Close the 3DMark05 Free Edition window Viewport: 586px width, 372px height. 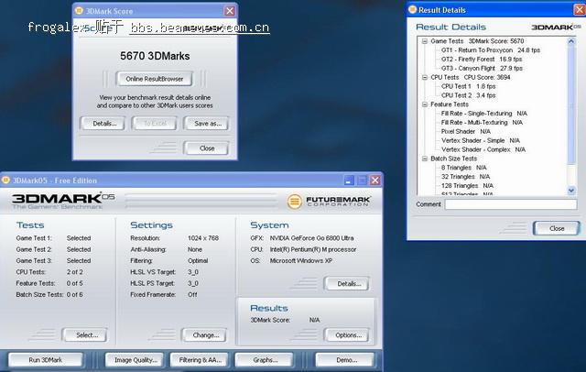pos(375,181)
